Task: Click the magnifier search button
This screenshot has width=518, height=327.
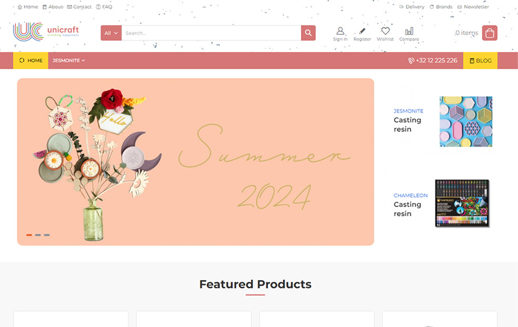Action: click(308, 33)
